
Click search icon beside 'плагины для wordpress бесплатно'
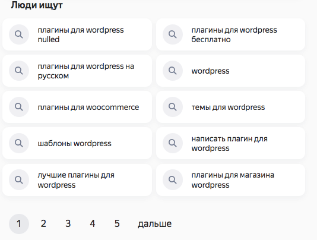(x=173, y=34)
